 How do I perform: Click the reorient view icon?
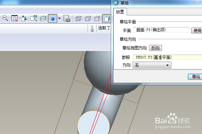point(24,18)
